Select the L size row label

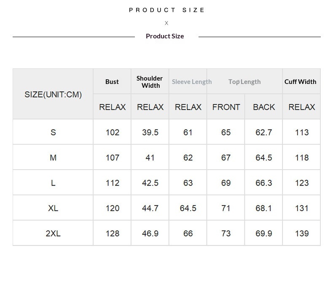point(53,183)
